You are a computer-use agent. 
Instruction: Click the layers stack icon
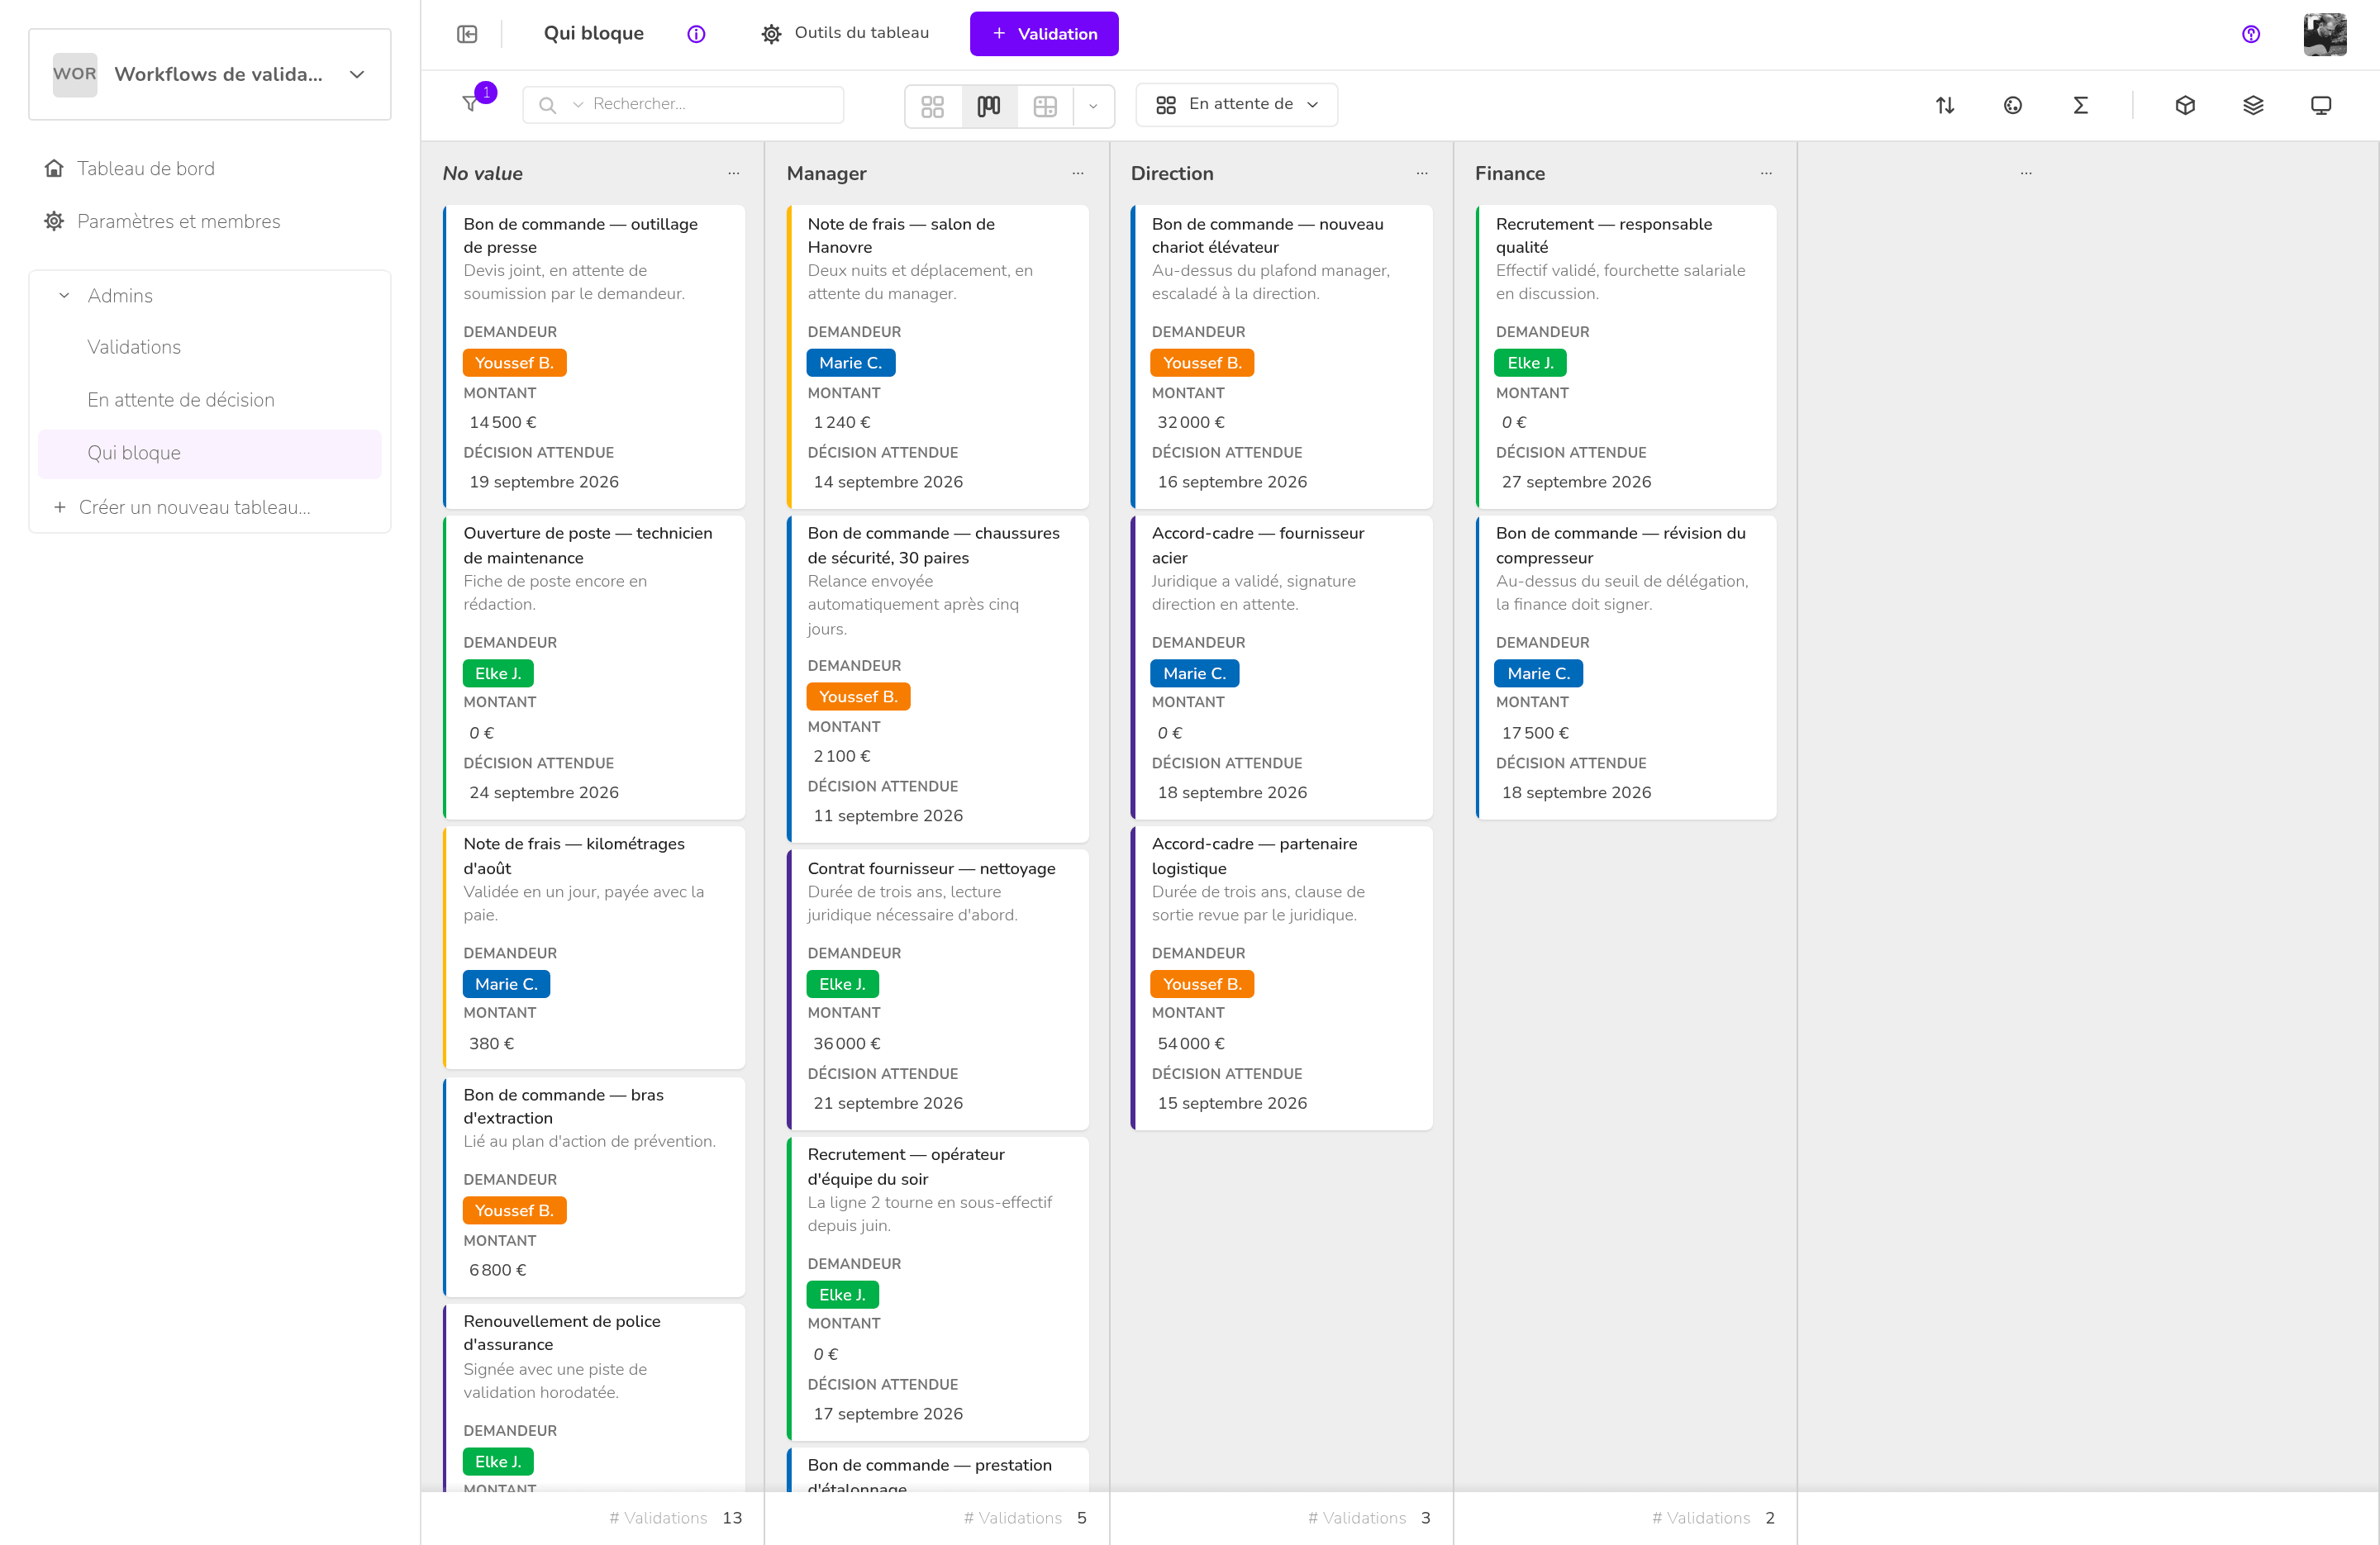(x=2253, y=105)
